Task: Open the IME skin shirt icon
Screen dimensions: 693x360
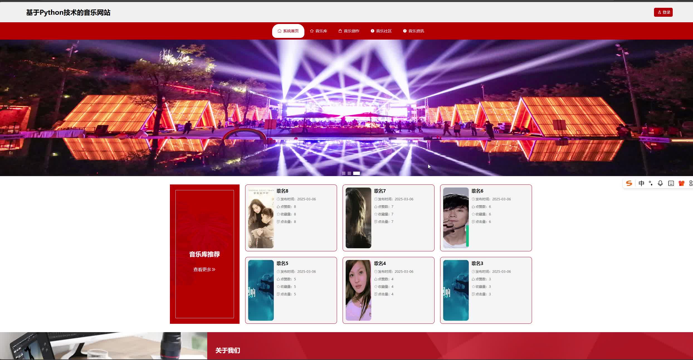Action: pyautogui.click(x=681, y=183)
